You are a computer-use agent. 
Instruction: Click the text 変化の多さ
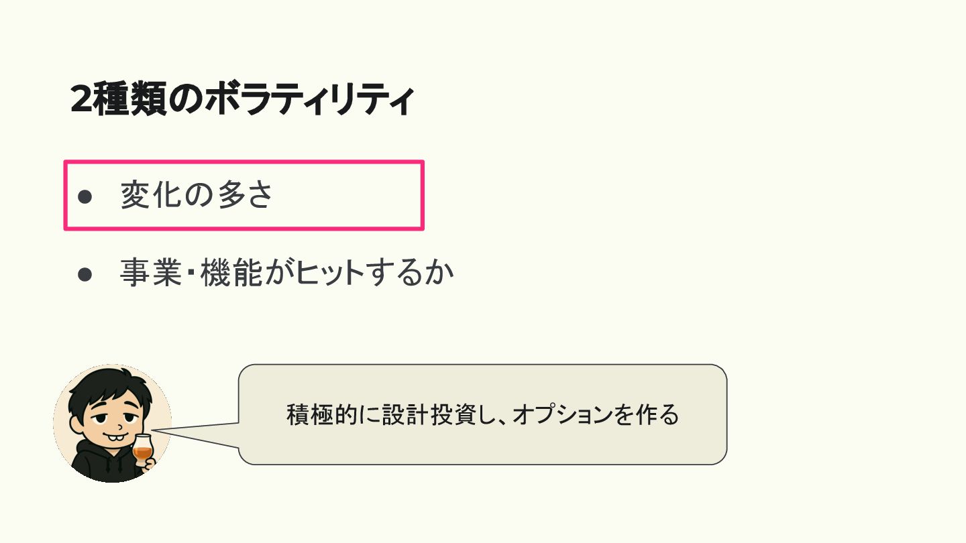[197, 196]
